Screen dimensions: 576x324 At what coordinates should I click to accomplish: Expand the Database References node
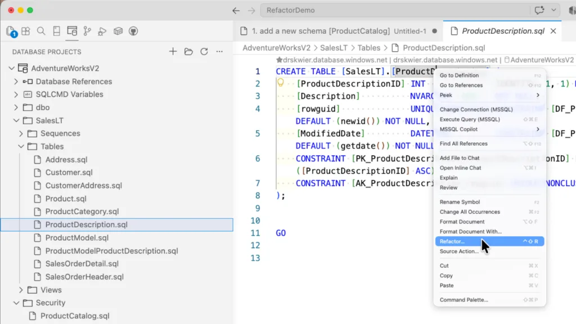tap(16, 82)
